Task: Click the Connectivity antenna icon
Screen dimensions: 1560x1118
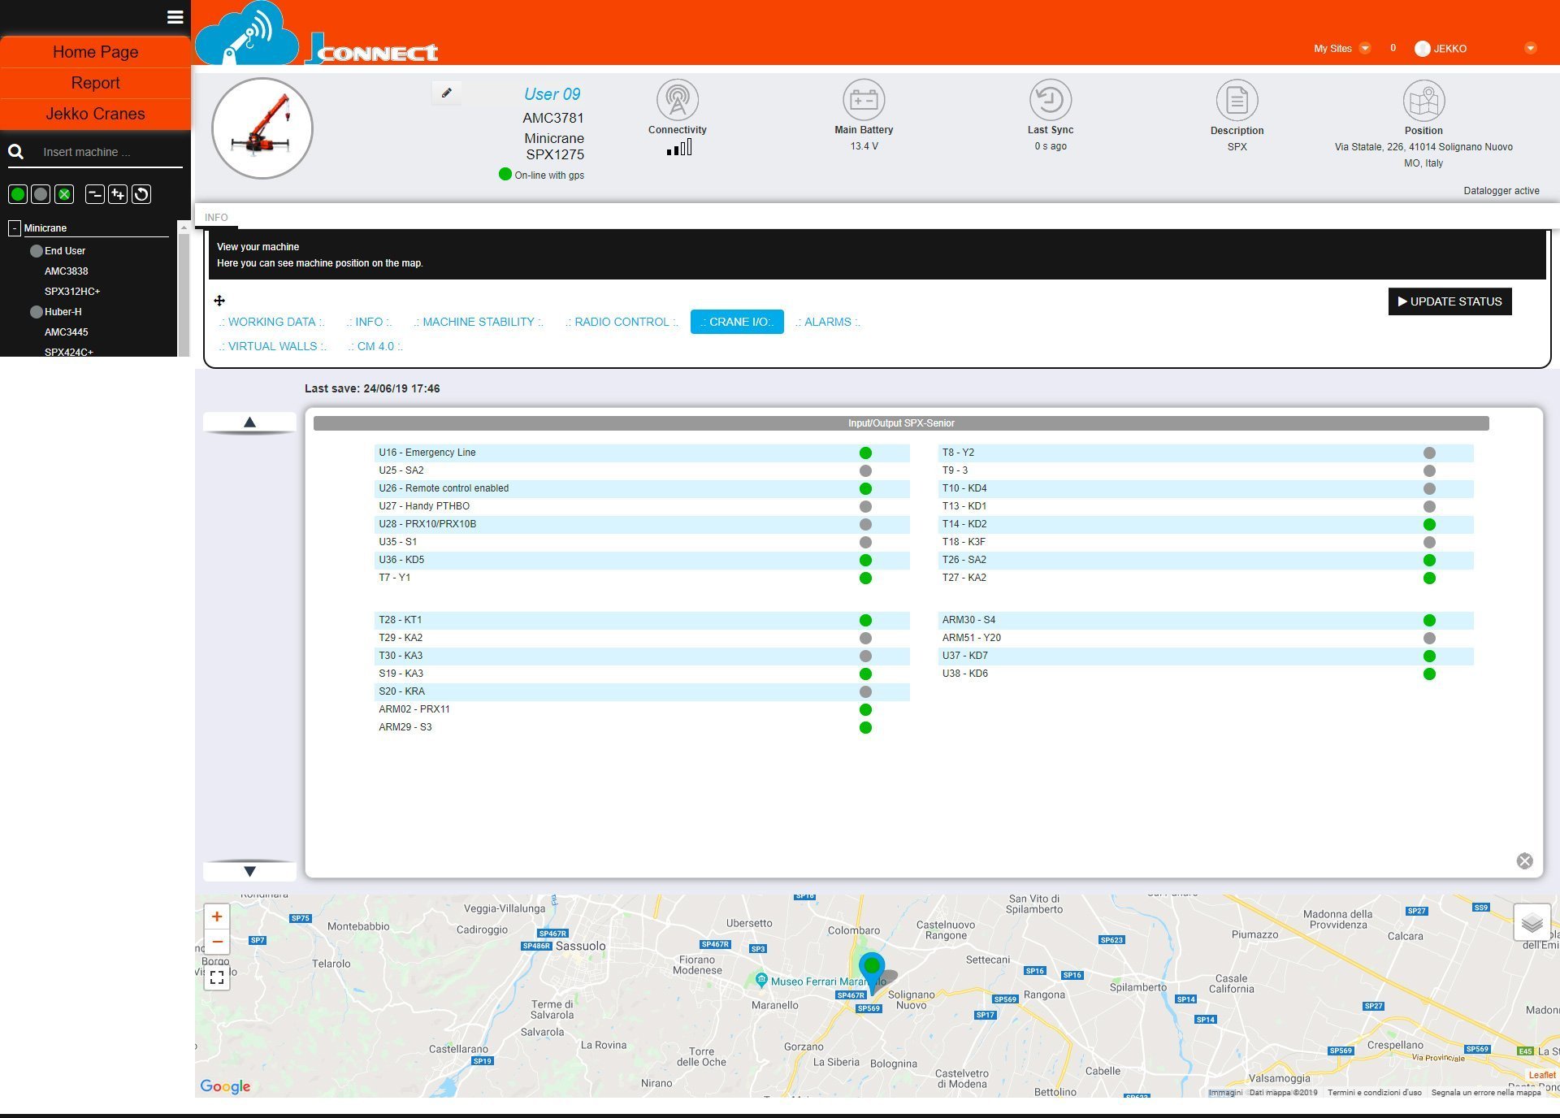Action: (x=677, y=100)
